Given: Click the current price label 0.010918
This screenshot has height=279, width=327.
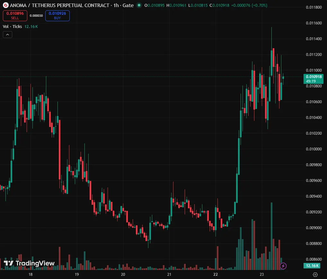Looking at the screenshot, I should pos(314,79).
